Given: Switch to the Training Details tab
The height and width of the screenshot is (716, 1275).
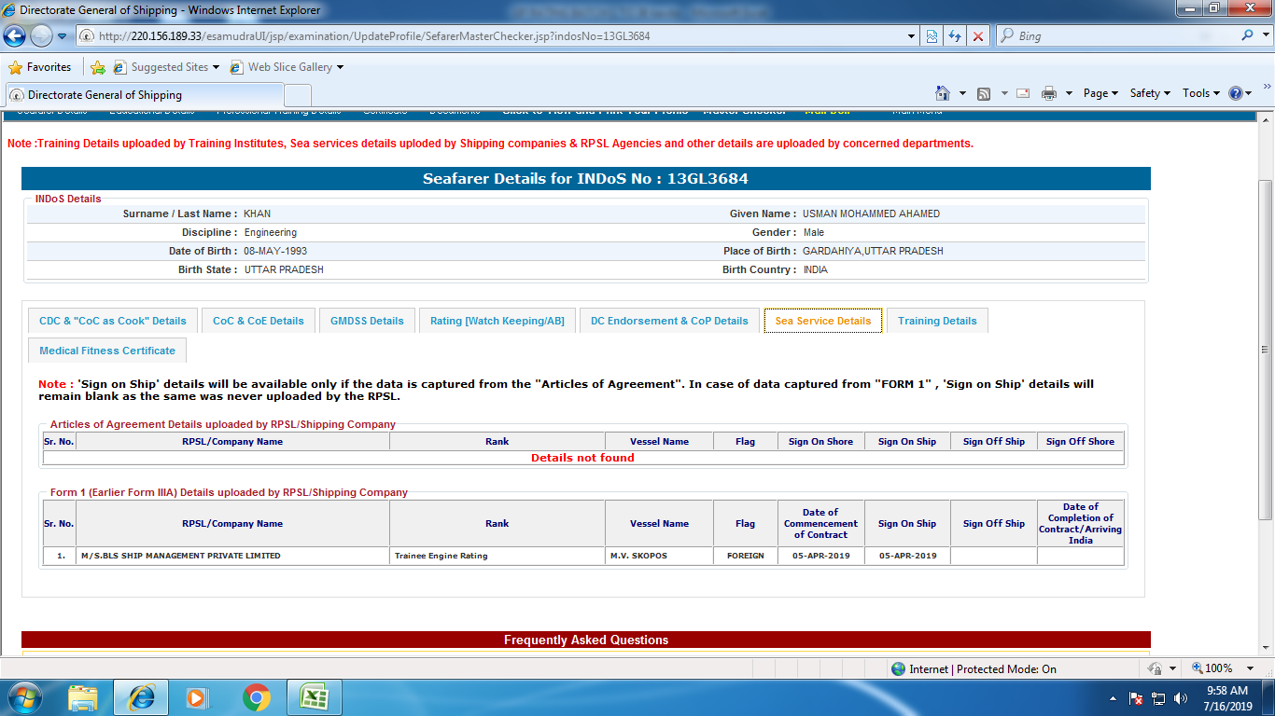Looking at the screenshot, I should point(937,321).
